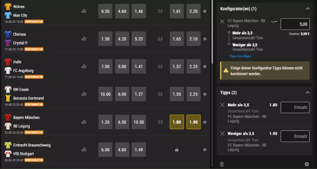This screenshot has height=169, width=317.
Task: Pick under 2,5 odds 2.10 Chelsea match
Action: tap(194, 39)
